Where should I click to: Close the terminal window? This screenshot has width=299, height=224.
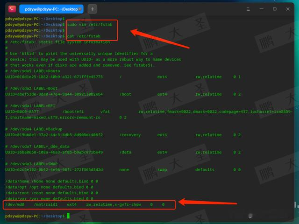(x=288, y=9)
